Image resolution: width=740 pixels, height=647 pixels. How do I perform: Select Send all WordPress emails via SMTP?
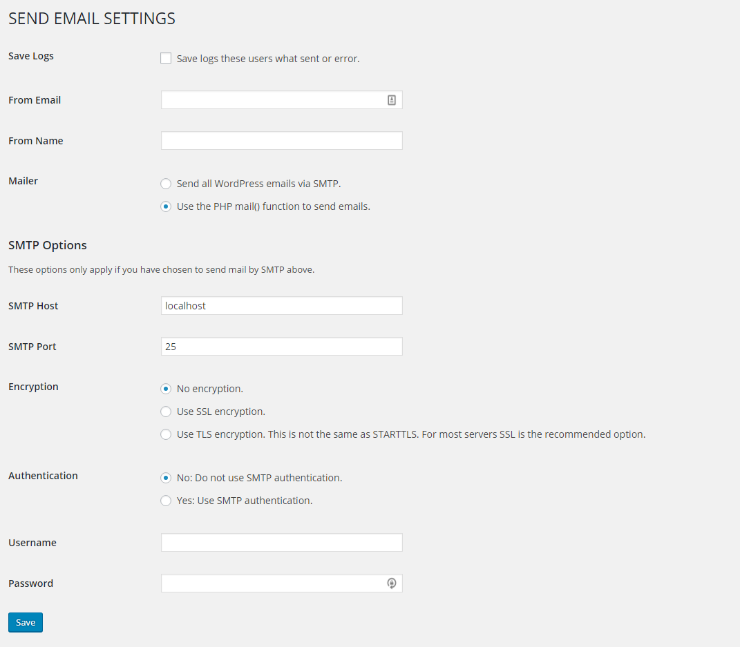[x=166, y=184]
